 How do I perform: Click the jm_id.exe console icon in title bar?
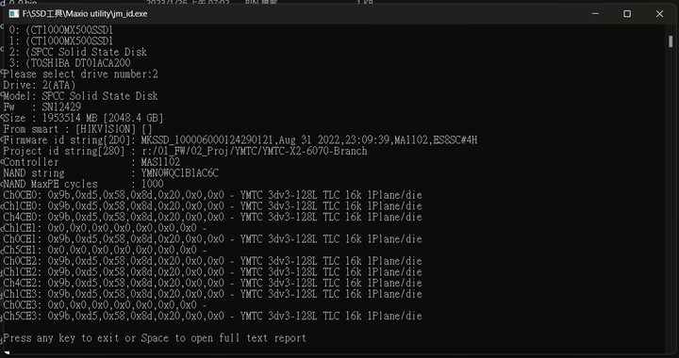tap(14, 14)
